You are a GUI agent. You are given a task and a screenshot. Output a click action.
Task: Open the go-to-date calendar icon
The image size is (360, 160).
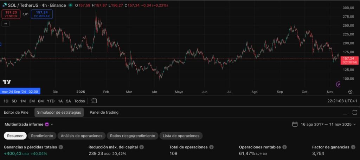94,101
